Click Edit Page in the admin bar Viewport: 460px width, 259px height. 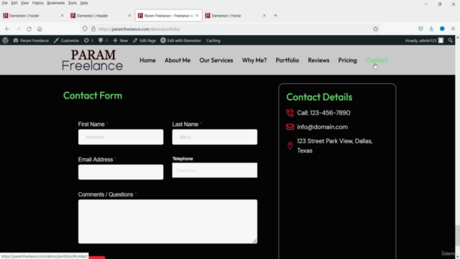[x=144, y=40]
